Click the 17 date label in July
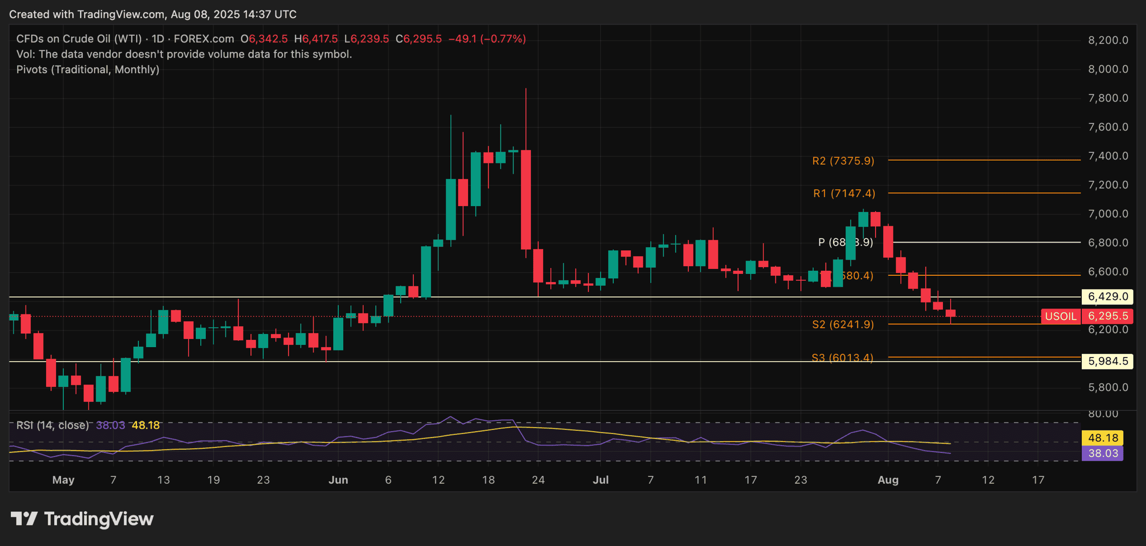The width and height of the screenshot is (1146, 546). 751,480
